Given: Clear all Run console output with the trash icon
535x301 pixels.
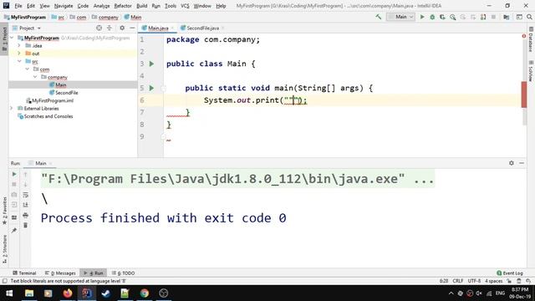Looking at the screenshot, I should (25, 225).
